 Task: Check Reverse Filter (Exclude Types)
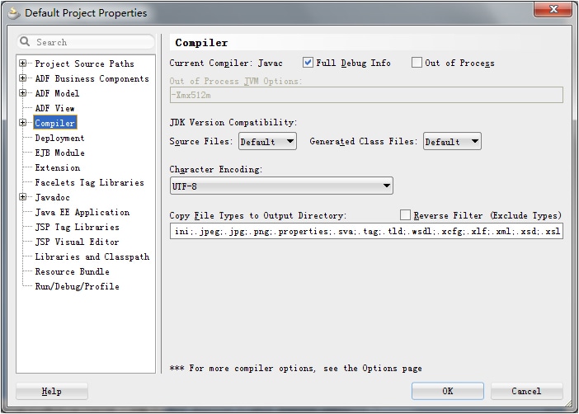[x=405, y=215]
